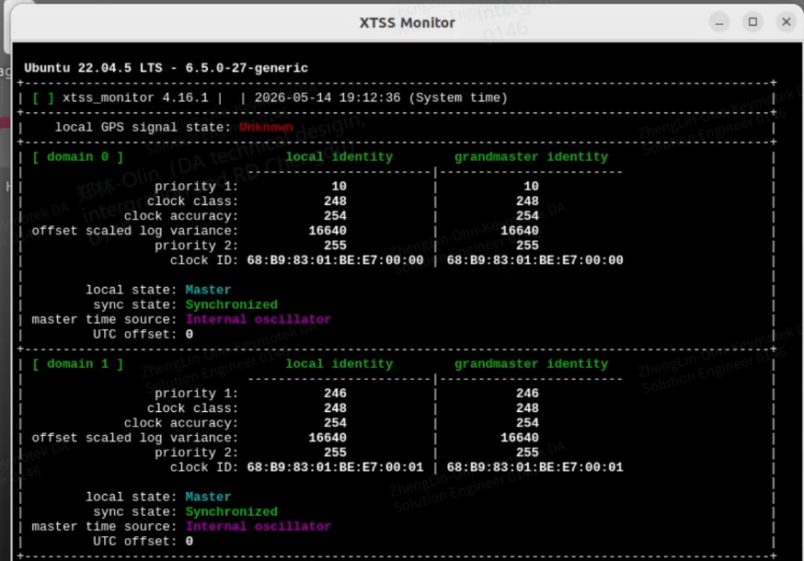This screenshot has height=561, width=804.
Task: Click the [ domain 0 ] heading
Action: pos(78,157)
